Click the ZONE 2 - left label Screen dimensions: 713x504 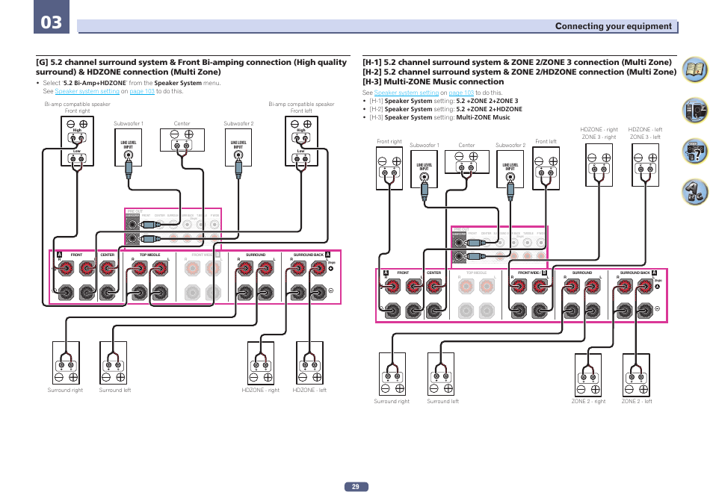(x=637, y=402)
